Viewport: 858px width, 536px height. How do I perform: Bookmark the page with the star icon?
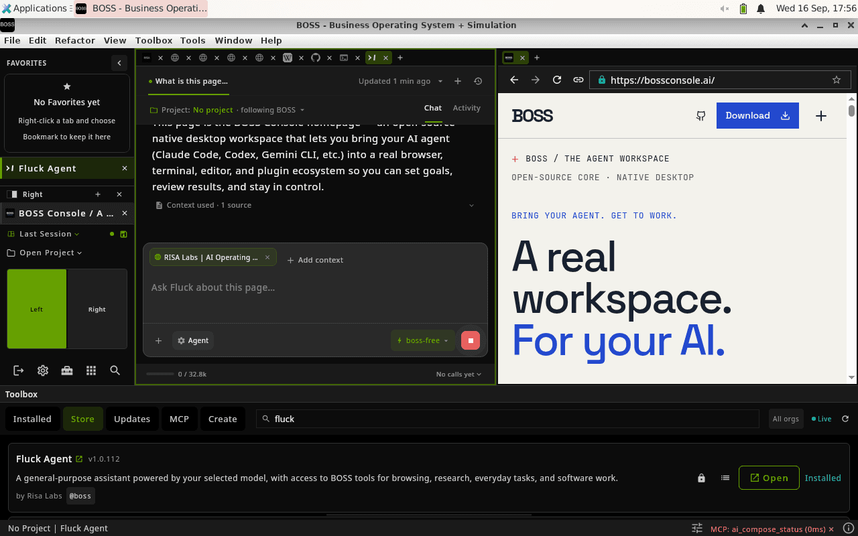point(837,80)
